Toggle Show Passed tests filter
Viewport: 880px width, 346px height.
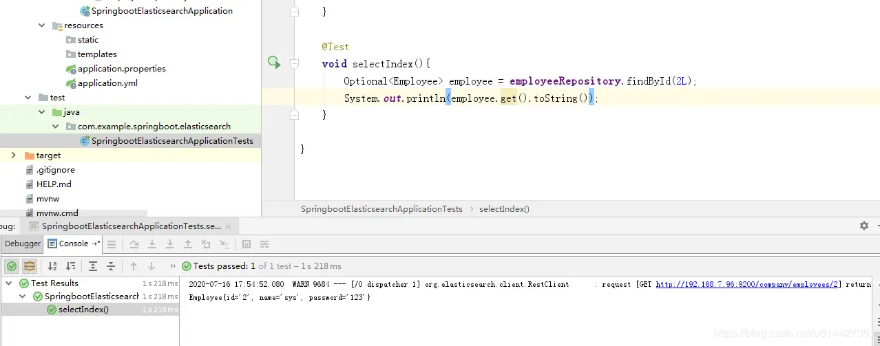[x=12, y=266]
